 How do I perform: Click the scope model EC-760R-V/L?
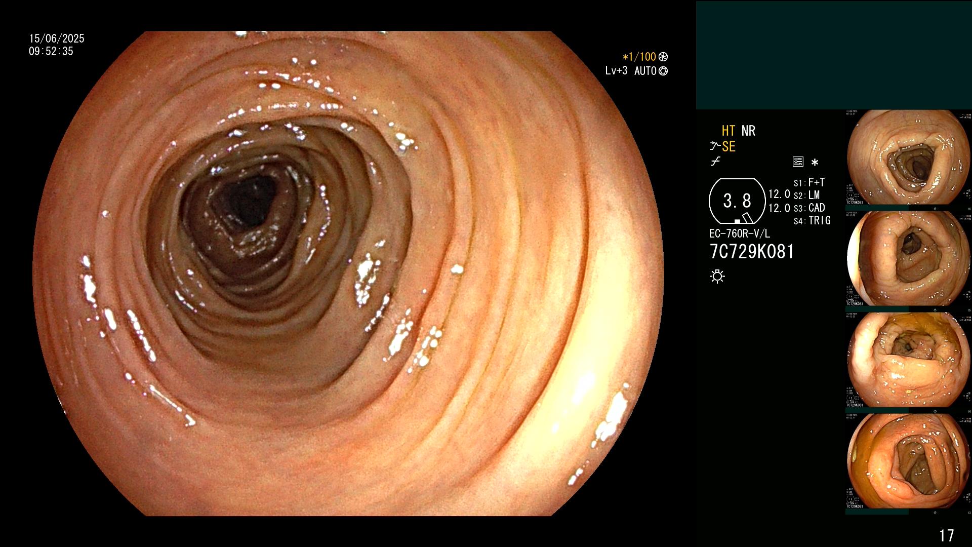pyautogui.click(x=740, y=233)
